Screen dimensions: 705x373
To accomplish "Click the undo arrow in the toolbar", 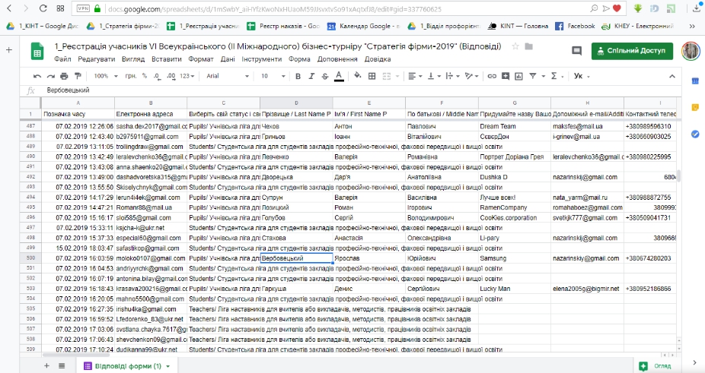I will point(37,76).
